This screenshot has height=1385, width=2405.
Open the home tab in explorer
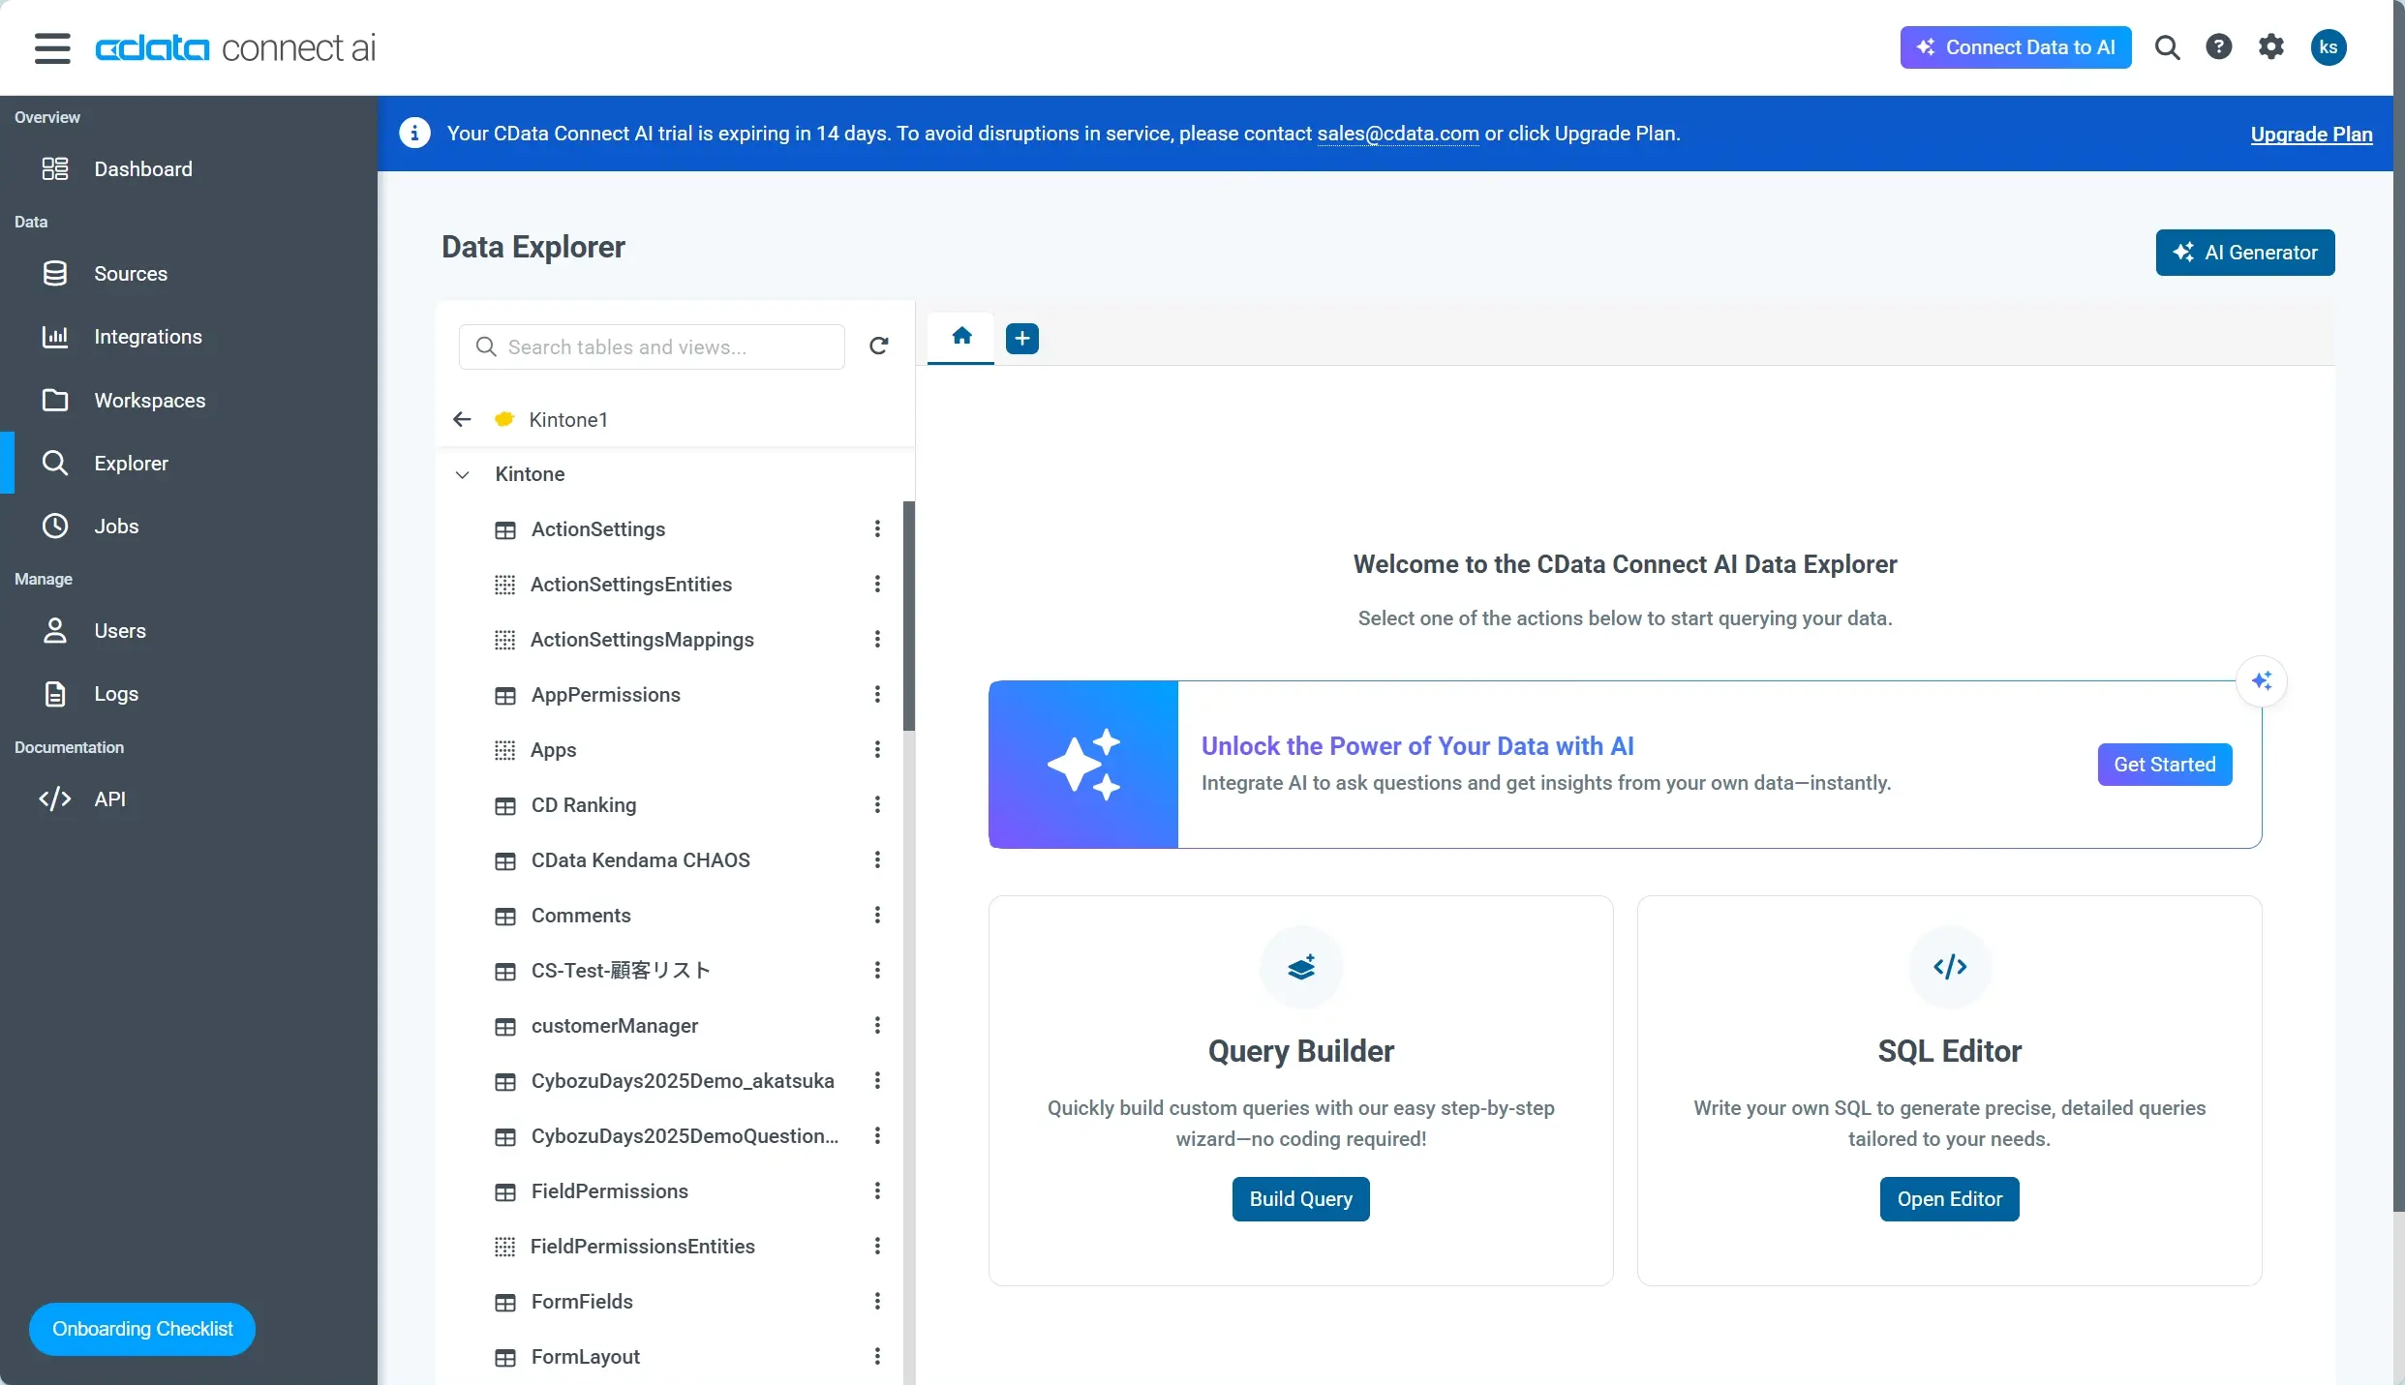point(960,336)
